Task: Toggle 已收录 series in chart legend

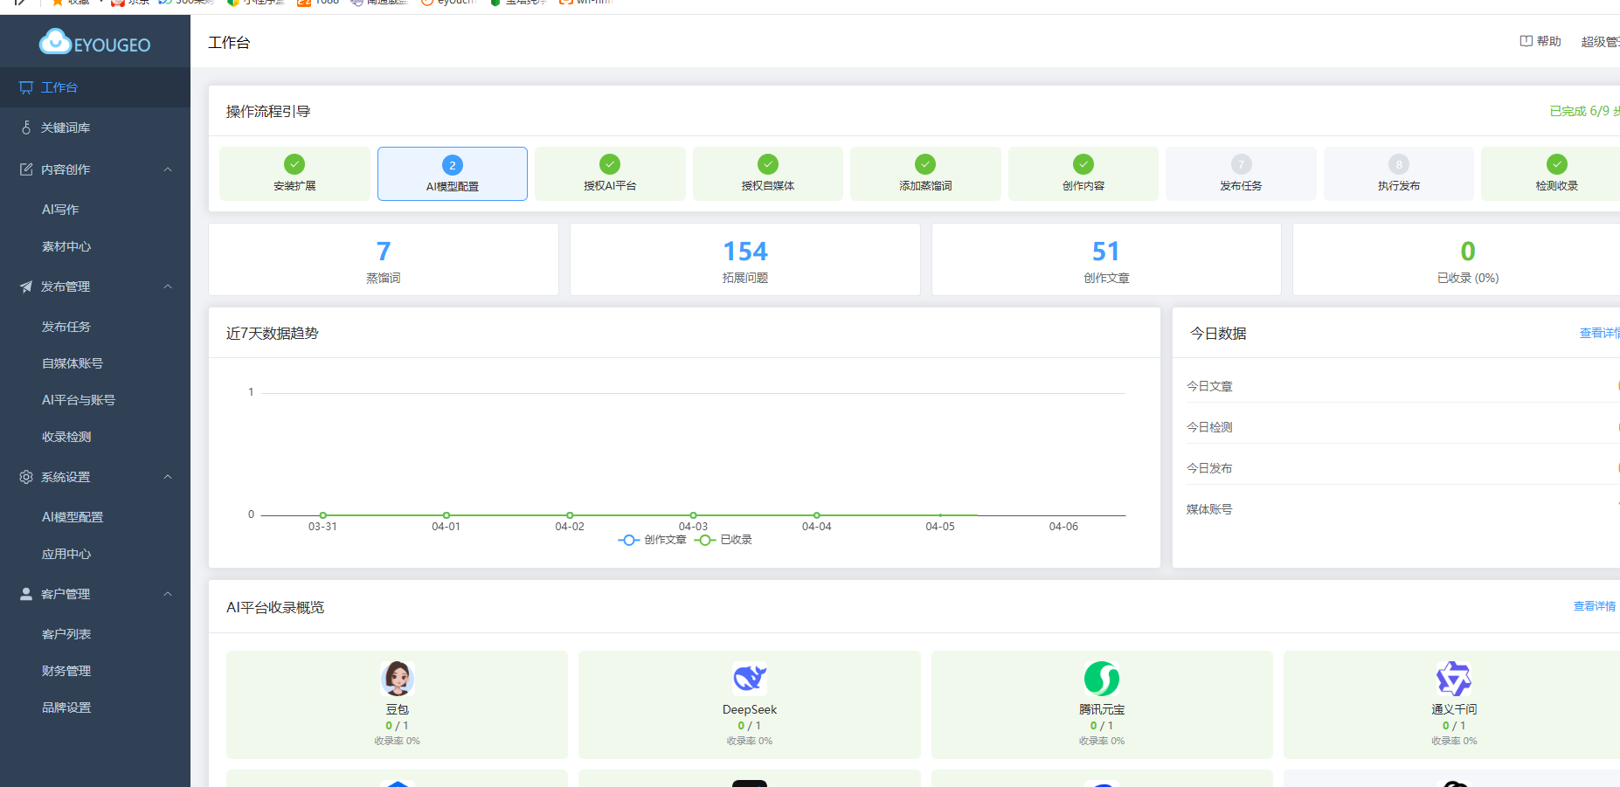Action: tap(724, 540)
